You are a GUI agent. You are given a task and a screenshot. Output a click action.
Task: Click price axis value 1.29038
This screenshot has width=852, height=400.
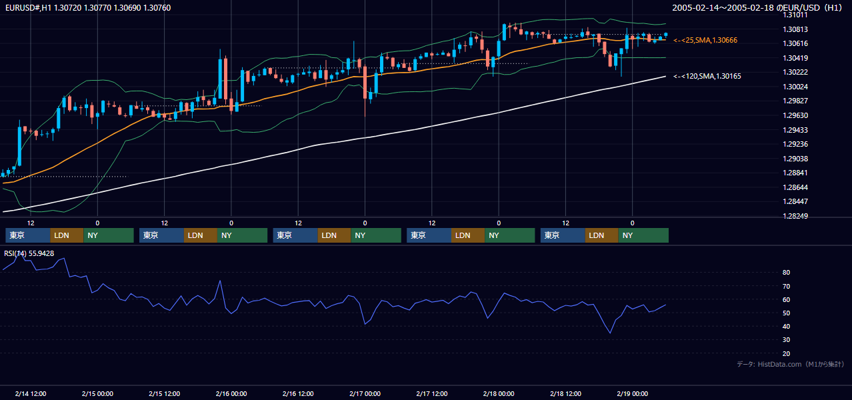pos(795,159)
